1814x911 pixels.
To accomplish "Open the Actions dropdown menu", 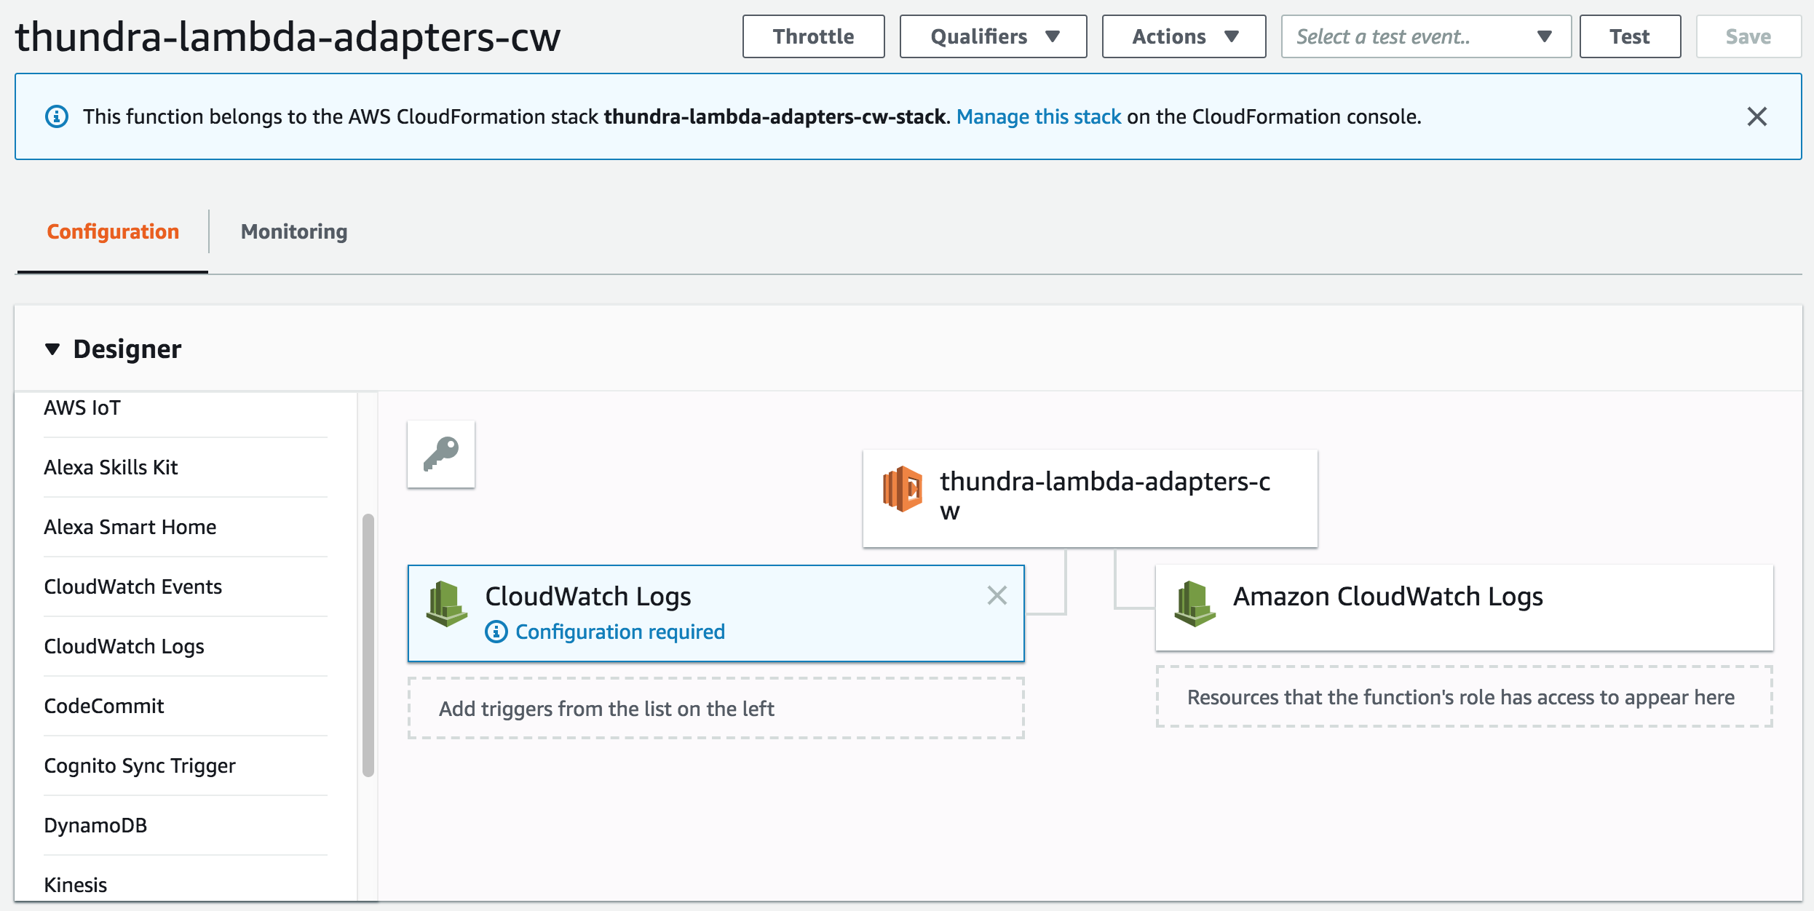I will pos(1184,36).
